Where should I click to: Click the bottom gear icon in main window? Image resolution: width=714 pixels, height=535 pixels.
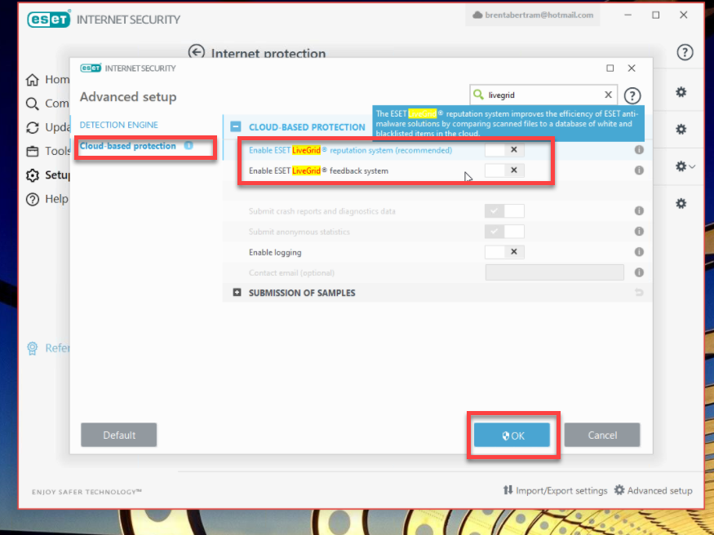click(x=681, y=203)
